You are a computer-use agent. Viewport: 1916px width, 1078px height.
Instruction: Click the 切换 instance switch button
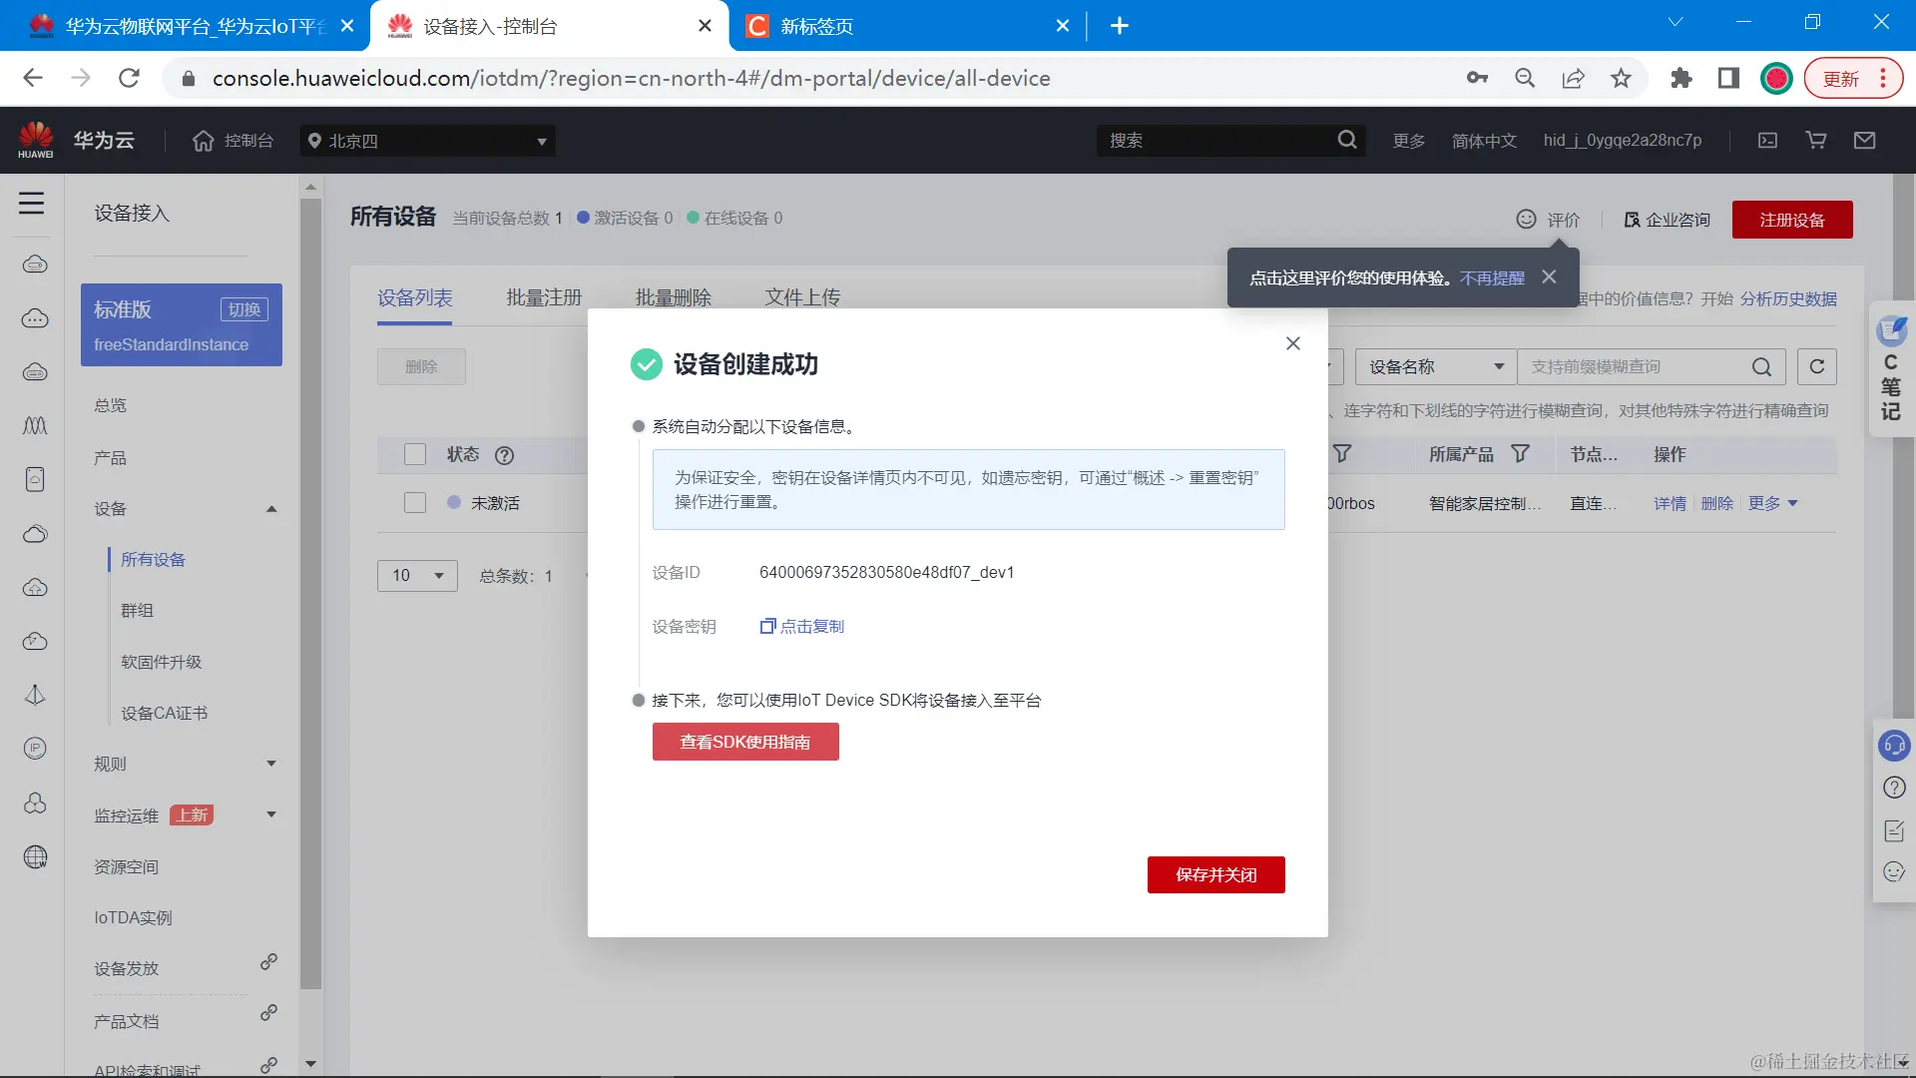click(244, 309)
